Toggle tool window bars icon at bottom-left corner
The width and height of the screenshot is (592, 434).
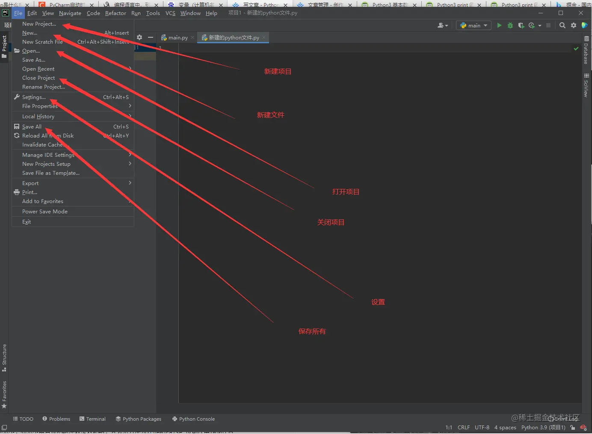coord(4,427)
